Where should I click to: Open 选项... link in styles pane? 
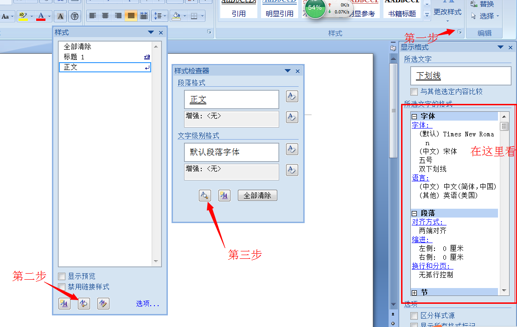pyautogui.click(x=147, y=303)
